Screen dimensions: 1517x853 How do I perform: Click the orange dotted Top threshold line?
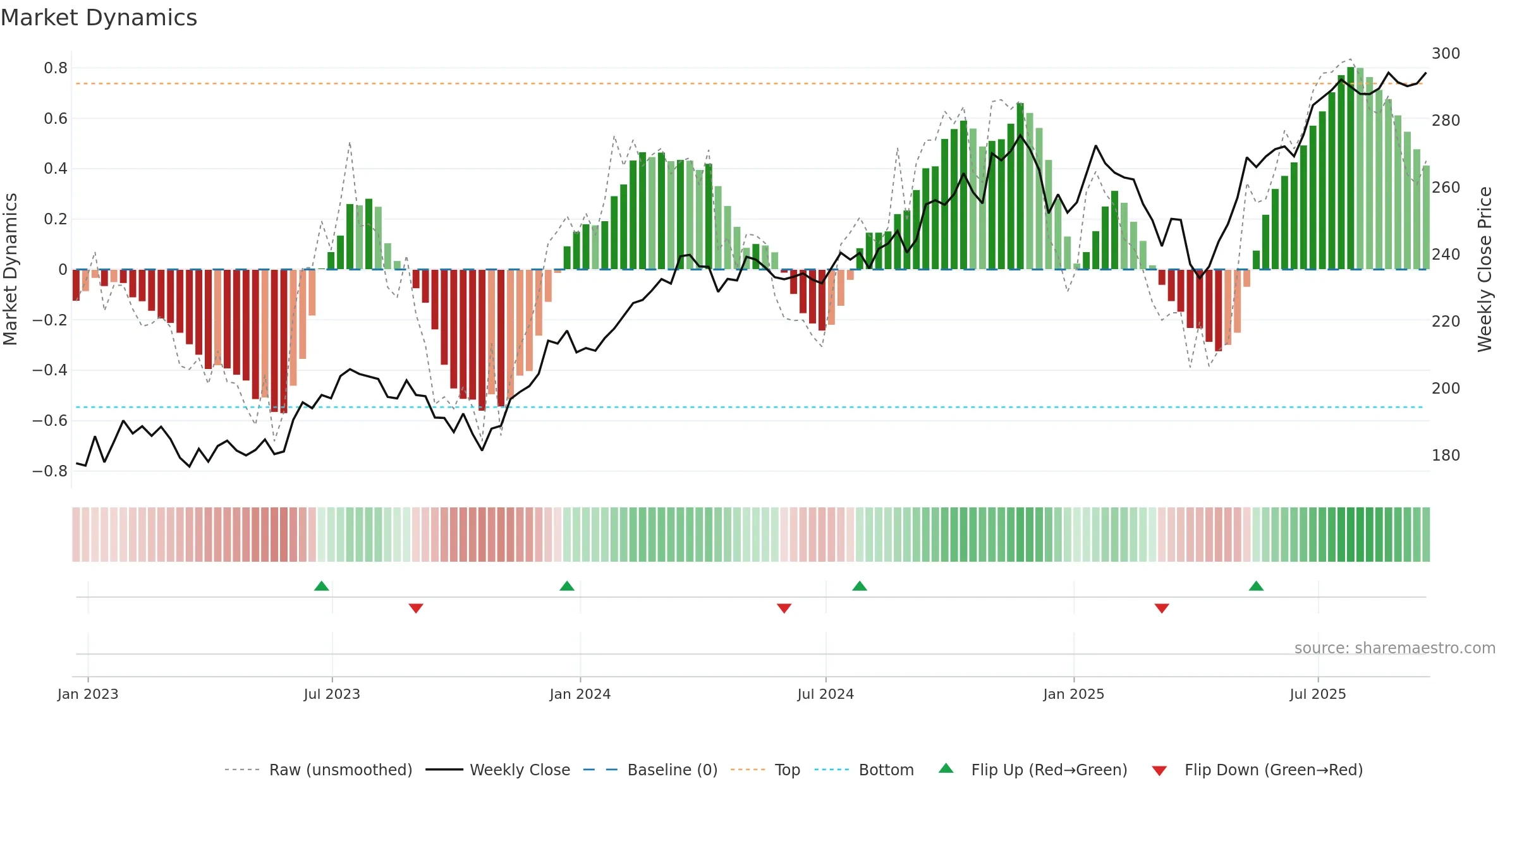[749, 83]
